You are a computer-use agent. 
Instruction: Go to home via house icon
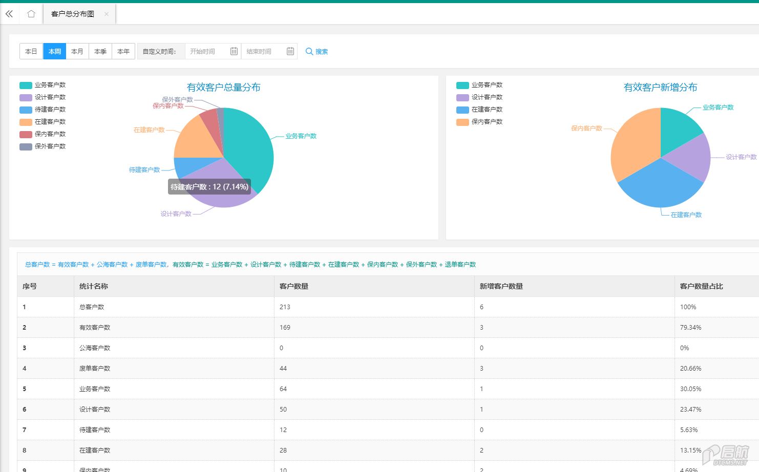point(31,14)
